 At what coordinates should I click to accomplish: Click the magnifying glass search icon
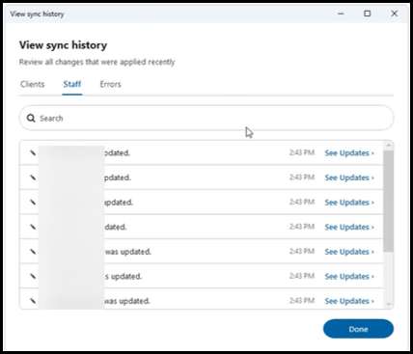(x=31, y=119)
